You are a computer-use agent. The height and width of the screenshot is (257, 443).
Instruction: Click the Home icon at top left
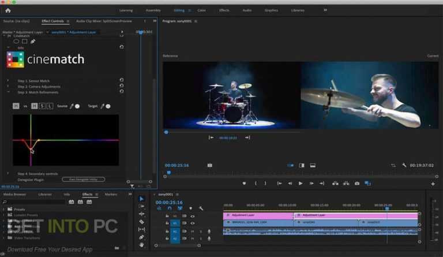tap(7, 10)
